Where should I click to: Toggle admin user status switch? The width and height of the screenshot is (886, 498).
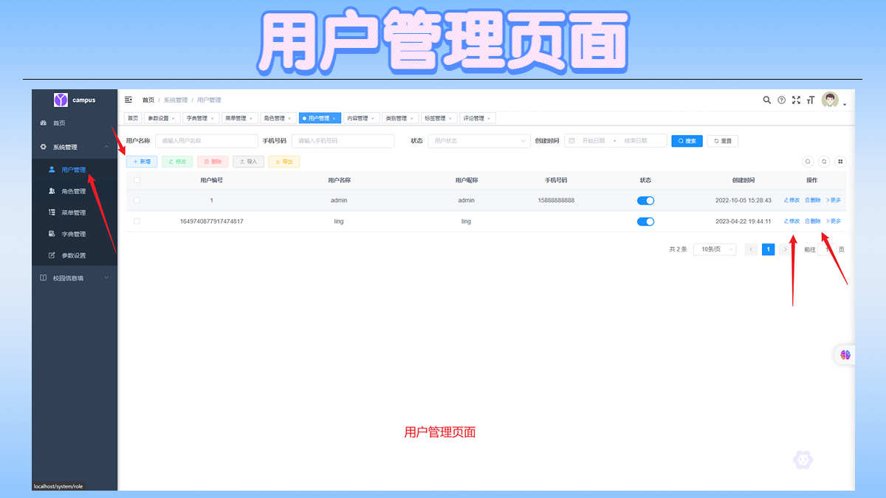(645, 201)
